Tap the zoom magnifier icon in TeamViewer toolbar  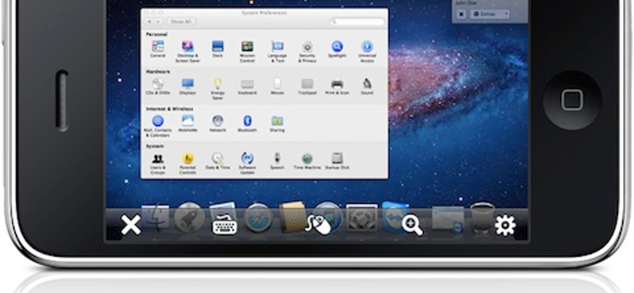(x=412, y=225)
